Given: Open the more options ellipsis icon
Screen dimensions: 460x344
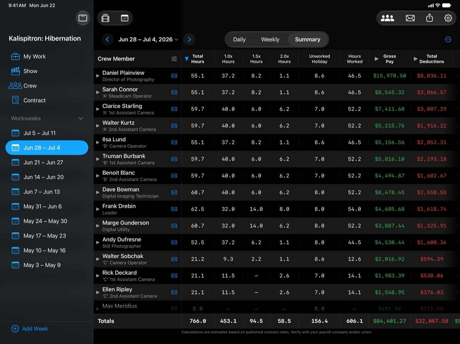Looking at the screenshot, I should coord(448,40).
